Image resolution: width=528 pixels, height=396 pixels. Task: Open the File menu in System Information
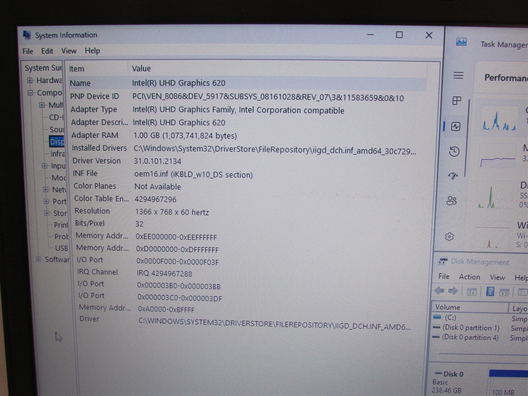coord(28,51)
